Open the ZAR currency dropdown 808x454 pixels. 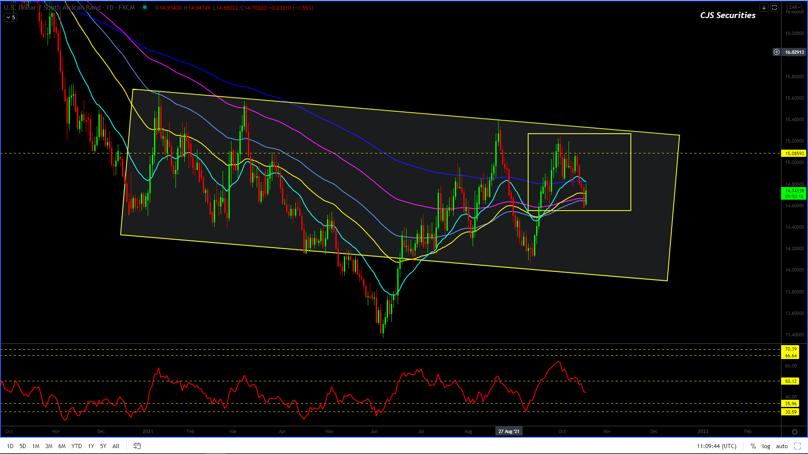[795, 8]
